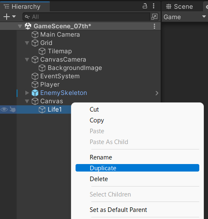Choose Paste from the context menu
The width and height of the screenshot is (208, 219).
(x=97, y=131)
